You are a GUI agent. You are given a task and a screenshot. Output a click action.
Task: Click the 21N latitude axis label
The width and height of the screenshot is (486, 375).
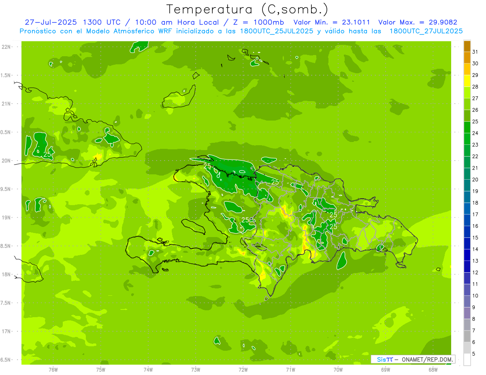point(6,104)
